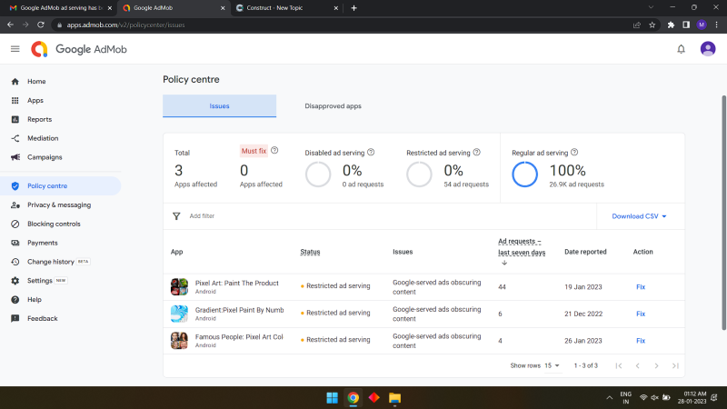727x409 pixels.
Task: Go to previous page of results
Action: pyautogui.click(x=638, y=365)
